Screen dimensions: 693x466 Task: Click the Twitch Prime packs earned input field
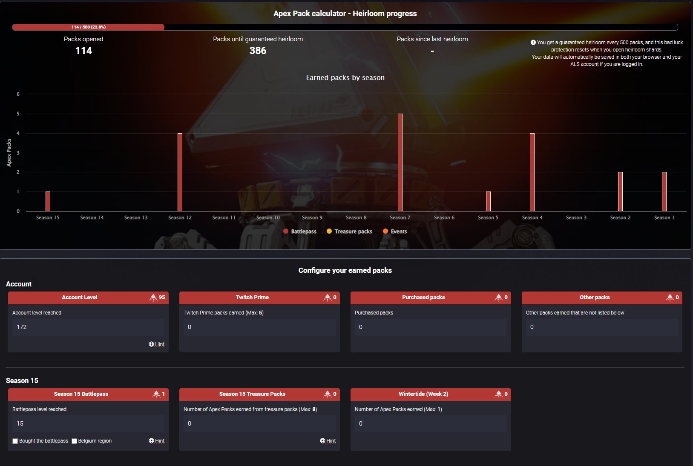point(259,327)
